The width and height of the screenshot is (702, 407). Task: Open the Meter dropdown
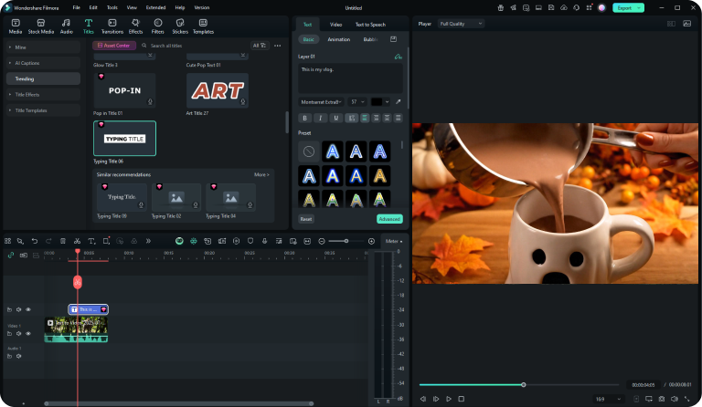[394, 241]
